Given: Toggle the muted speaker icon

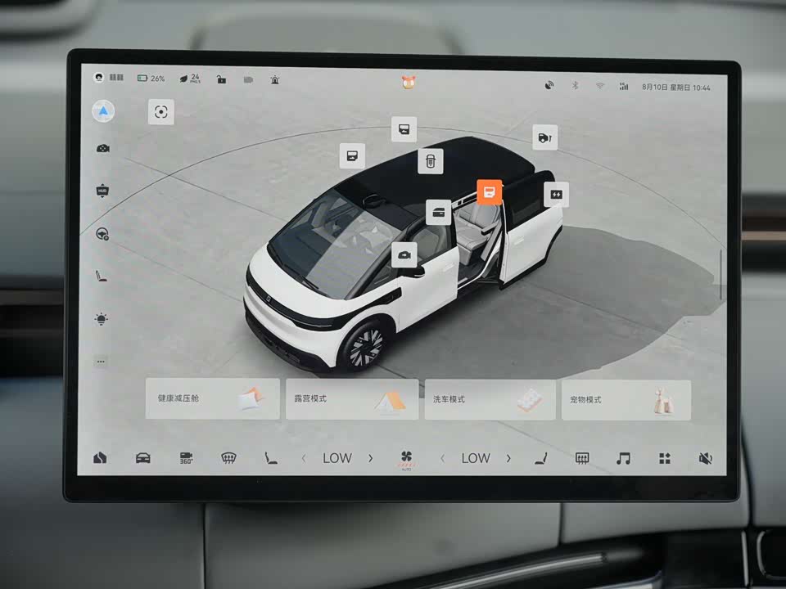Looking at the screenshot, I should (705, 458).
